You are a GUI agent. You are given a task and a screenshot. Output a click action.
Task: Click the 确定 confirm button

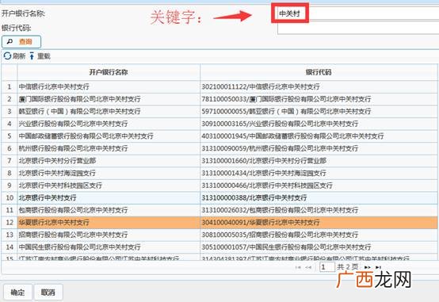tap(17, 292)
